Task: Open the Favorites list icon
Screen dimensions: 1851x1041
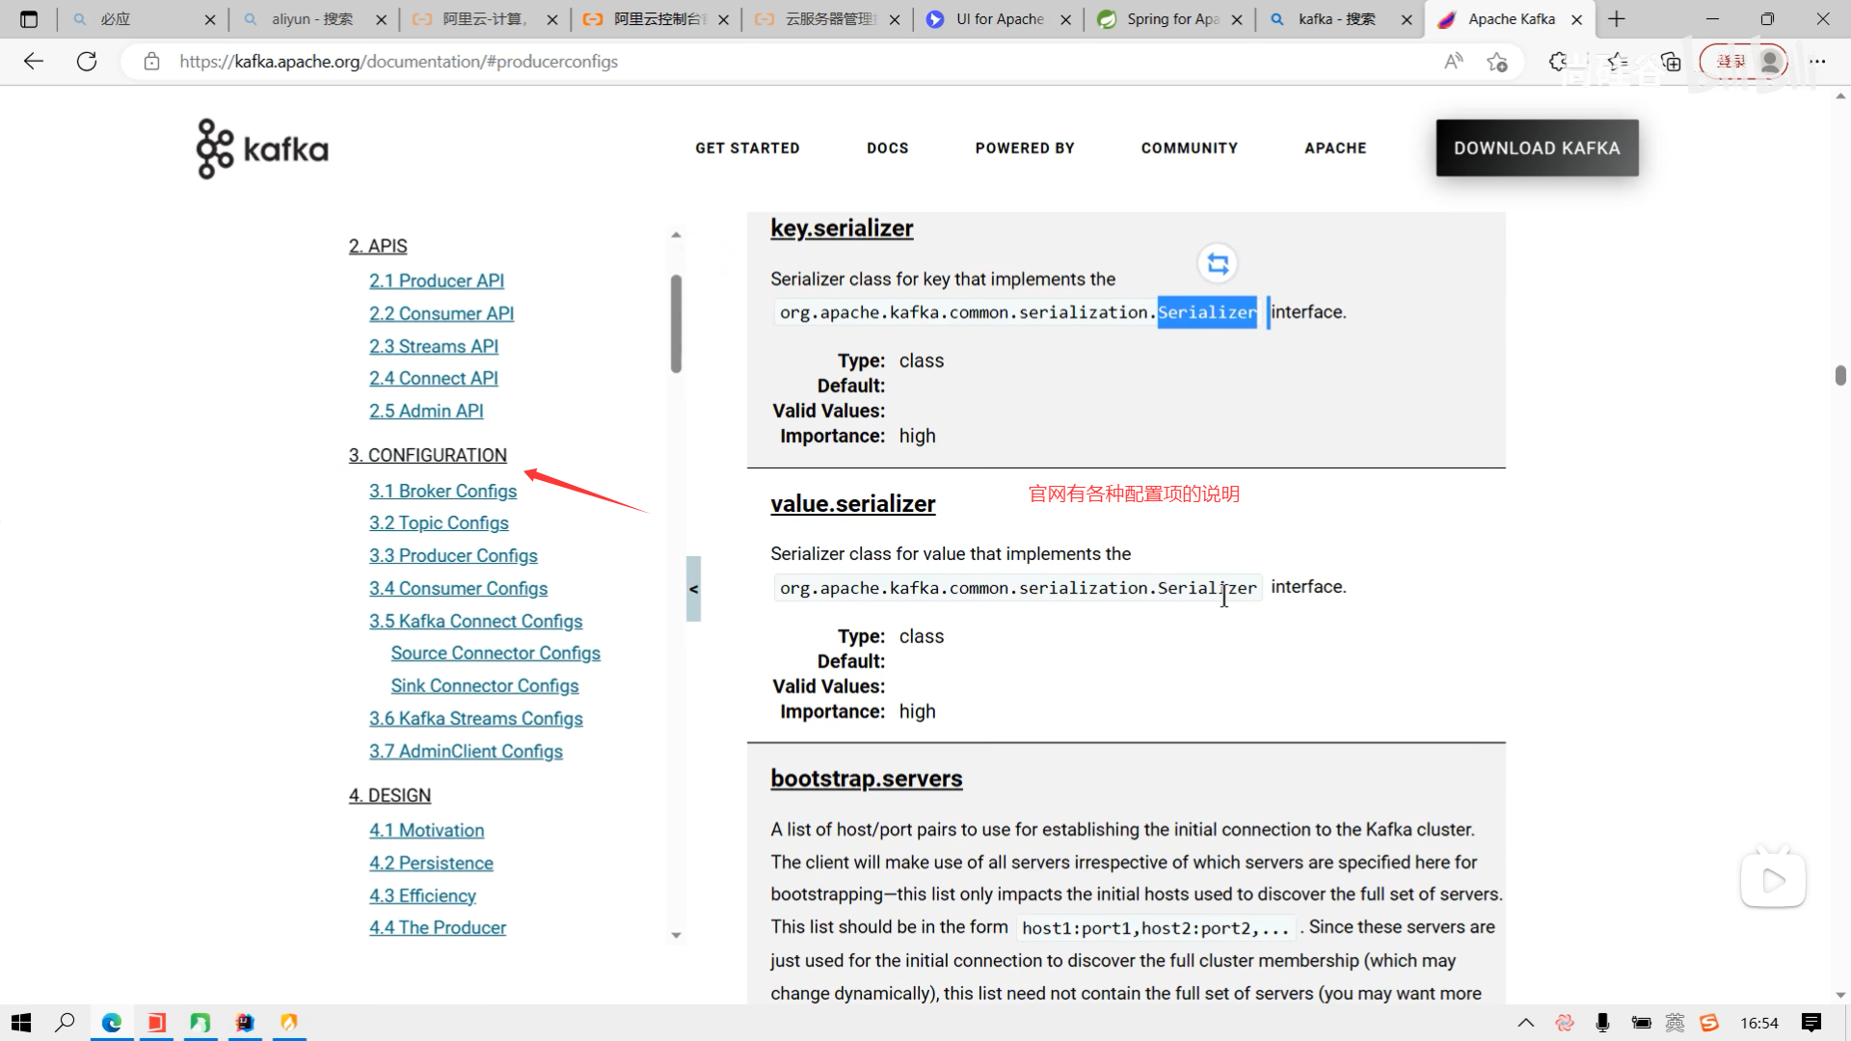Action: (x=1617, y=62)
